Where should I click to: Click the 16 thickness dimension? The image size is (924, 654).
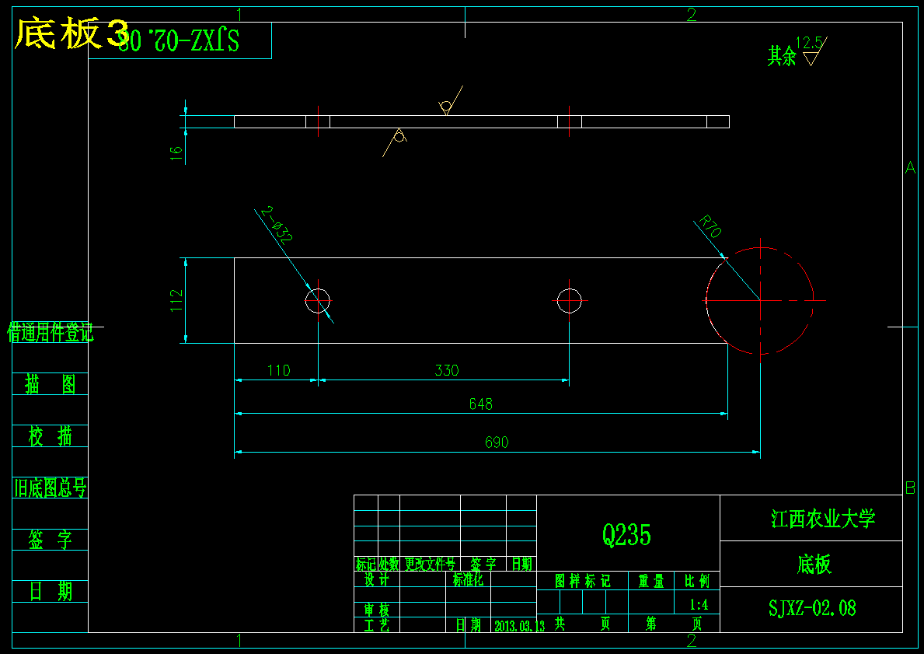tap(176, 153)
